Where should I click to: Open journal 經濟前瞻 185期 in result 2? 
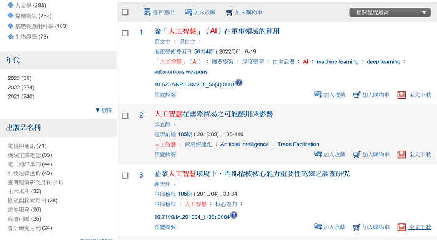[173, 134]
